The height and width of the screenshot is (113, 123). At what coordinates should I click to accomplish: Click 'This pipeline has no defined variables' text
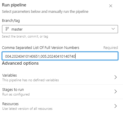point(30,80)
